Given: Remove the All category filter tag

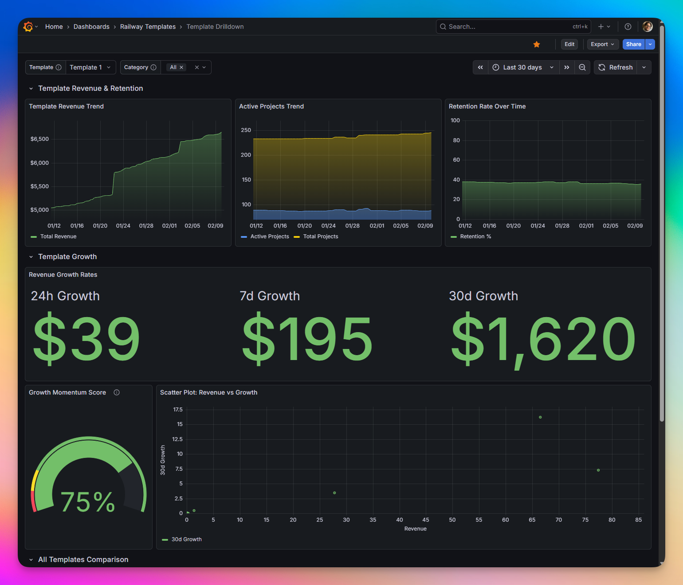Looking at the screenshot, I should click(x=181, y=67).
